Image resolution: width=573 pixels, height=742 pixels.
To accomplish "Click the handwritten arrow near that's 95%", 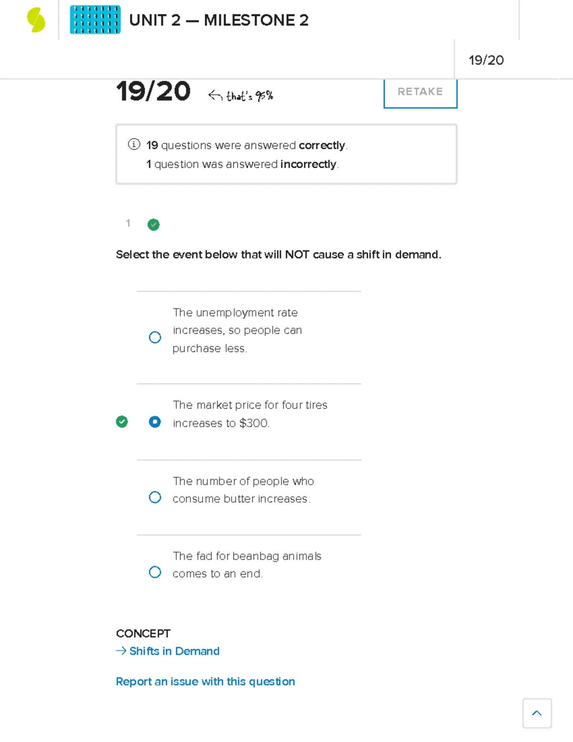I will point(214,95).
